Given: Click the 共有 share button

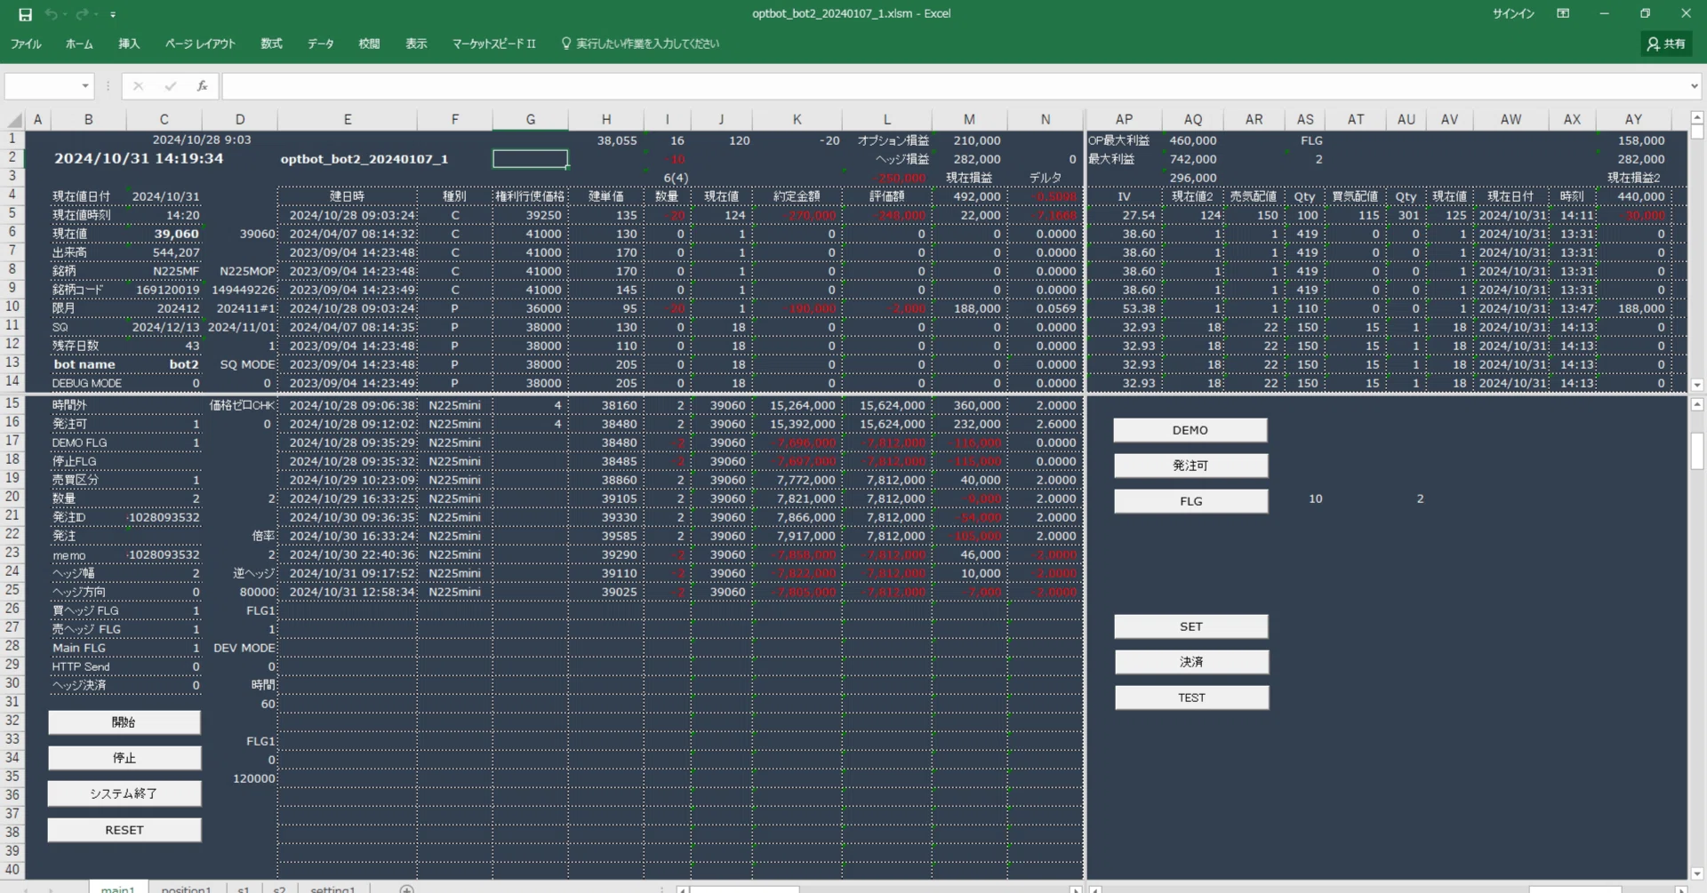Looking at the screenshot, I should [x=1666, y=44].
